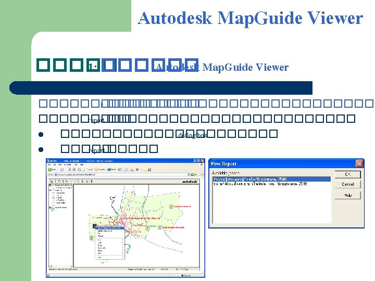The height and width of the screenshot is (281, 375).
Task: Expand the first submenu arrow in context menu
Action: 123,240
